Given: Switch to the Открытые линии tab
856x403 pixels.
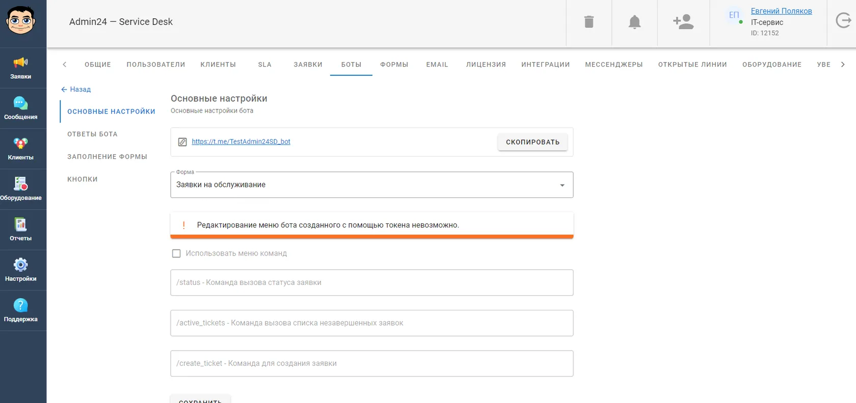Looking at the screenshot, I should (692, 65).
